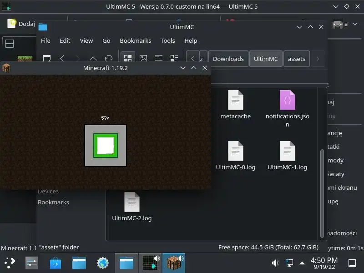Open the Go menu
Image resolution: width=364 pixels, height=273 pixels.
pos(106,40)
